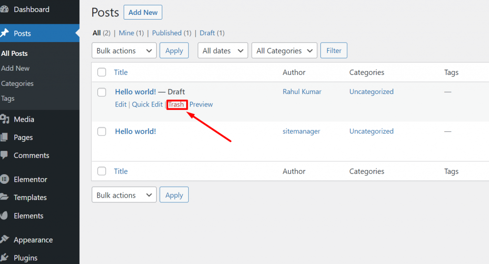Screen dimensions: 489x264
Task: Go to All Posts submenu
Action: click(14, 53)
